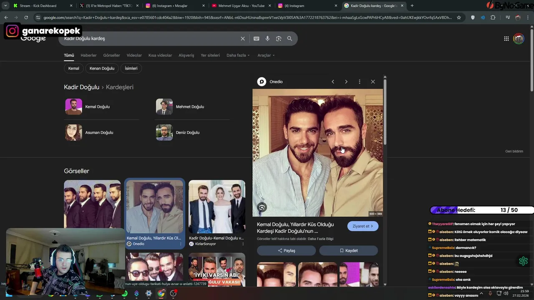Image resolution: width=534 pixels, height=300 pixels.
Task: Select the Videolar search tab
Action: 134,55
